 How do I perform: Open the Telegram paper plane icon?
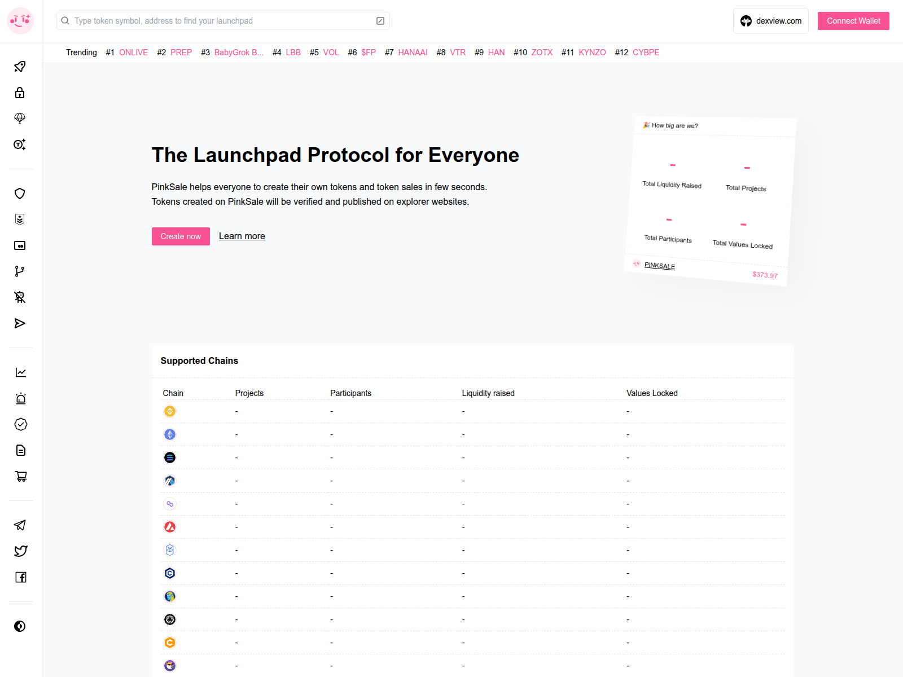point(20,525)
